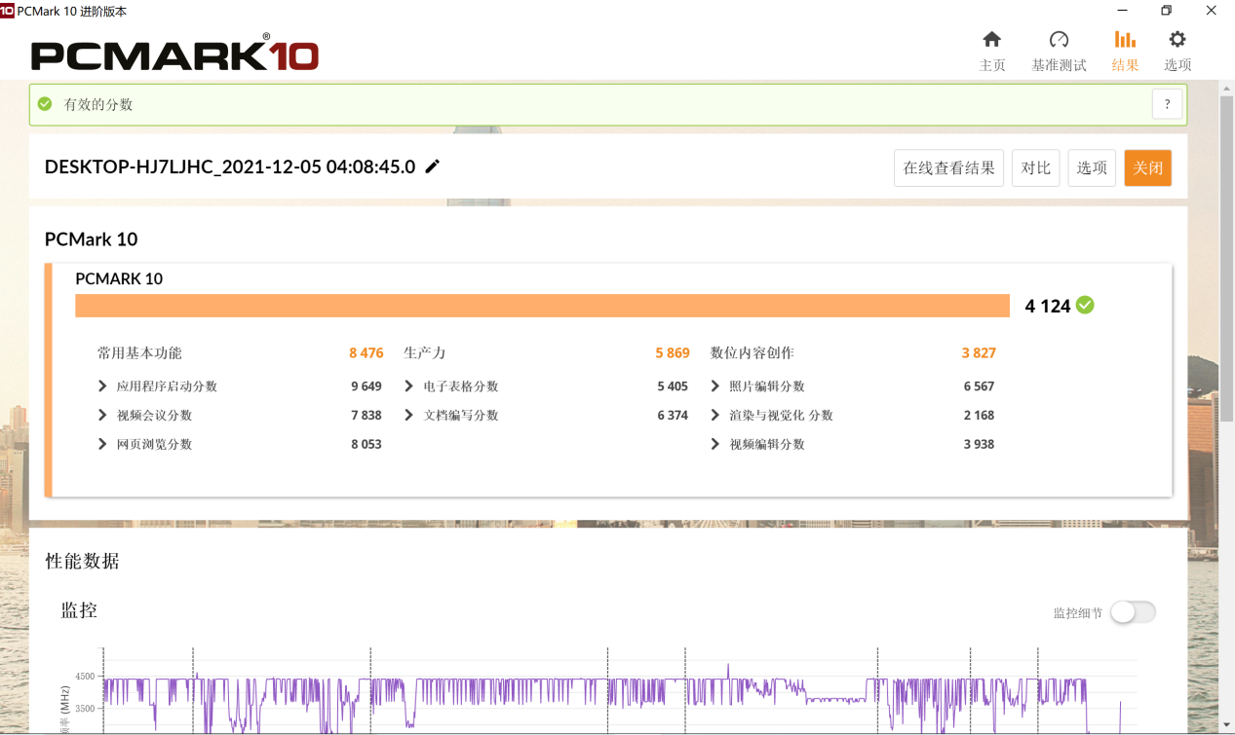The image size is (1235, 735).
Task: Click the orange 关闭 button
Action: (x=1147, y=168)
